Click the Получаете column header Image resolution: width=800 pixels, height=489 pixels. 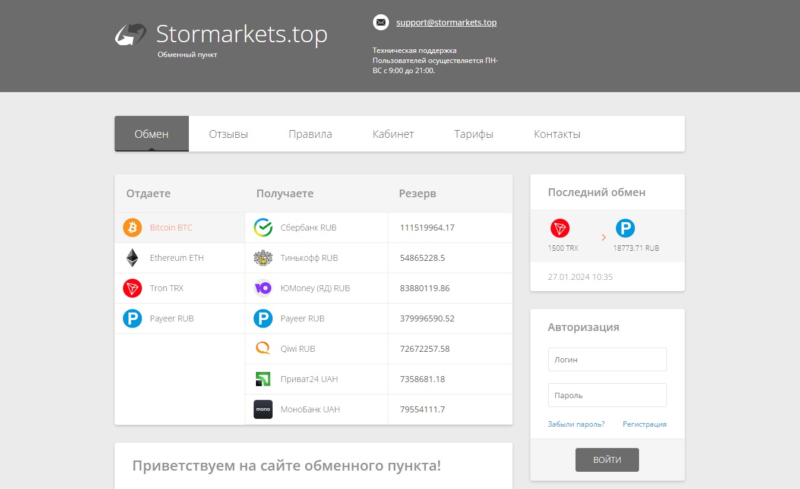click(x=285, y=193)
